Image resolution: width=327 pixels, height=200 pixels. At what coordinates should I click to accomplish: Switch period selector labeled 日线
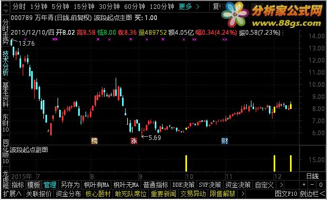pyautogui.click(x=312, y=176)
